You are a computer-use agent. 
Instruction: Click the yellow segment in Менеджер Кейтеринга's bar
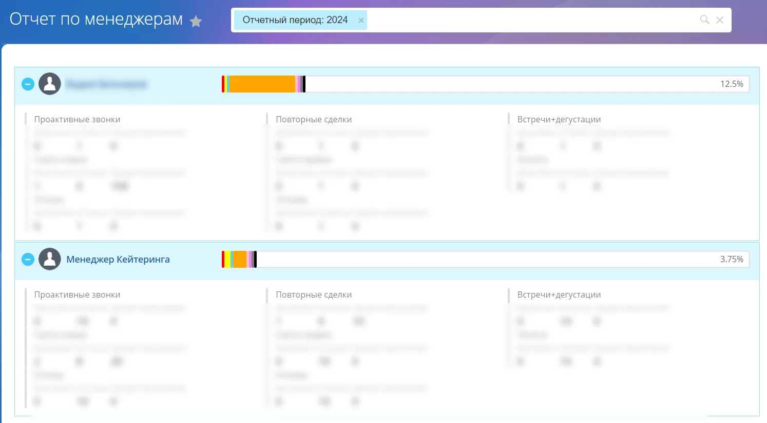(227, 259)
